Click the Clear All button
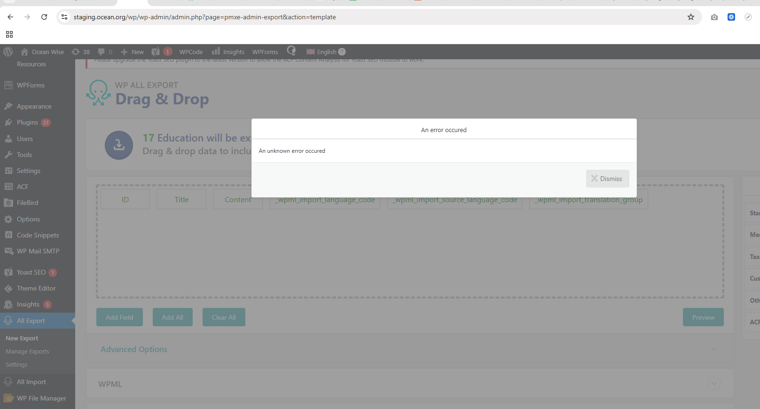Image resolution: width=760 pixels, height=409 pixels. (224, 317)
